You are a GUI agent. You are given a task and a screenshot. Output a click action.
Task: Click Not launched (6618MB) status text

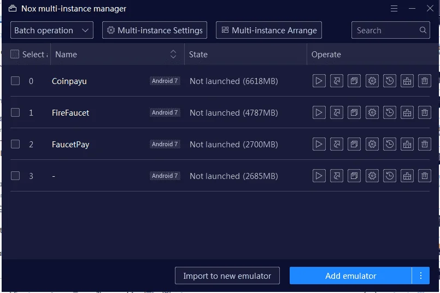point(234,81)
